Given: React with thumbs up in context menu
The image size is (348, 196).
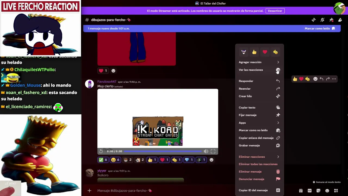Looking at the screenshot, I should 254,52.
